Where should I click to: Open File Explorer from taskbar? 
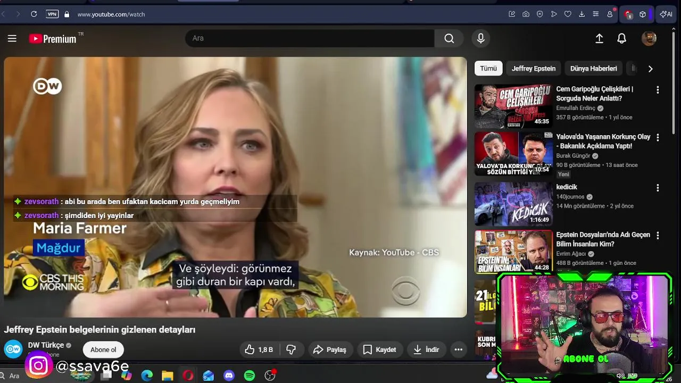(167, 376)
